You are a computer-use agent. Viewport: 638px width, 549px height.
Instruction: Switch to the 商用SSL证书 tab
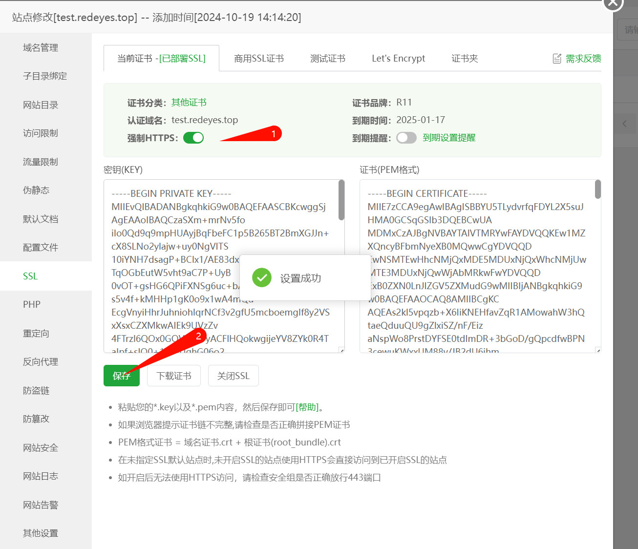pyautogui.click(x=258, y=59)
